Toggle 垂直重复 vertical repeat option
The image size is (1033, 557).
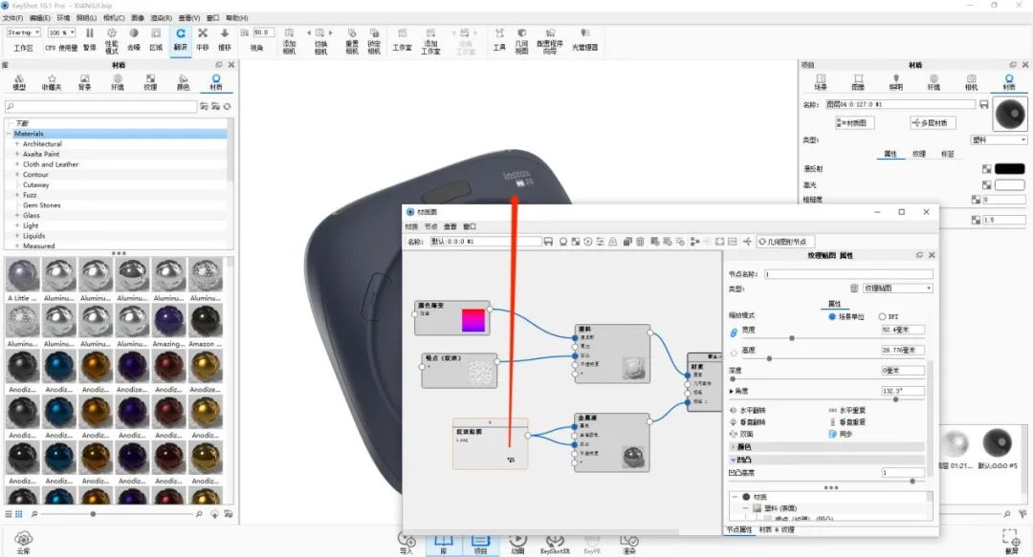[x=847, y=422]
